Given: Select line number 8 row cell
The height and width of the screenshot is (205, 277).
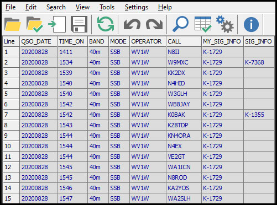Looking at the screenshot, I should point(11,125).
